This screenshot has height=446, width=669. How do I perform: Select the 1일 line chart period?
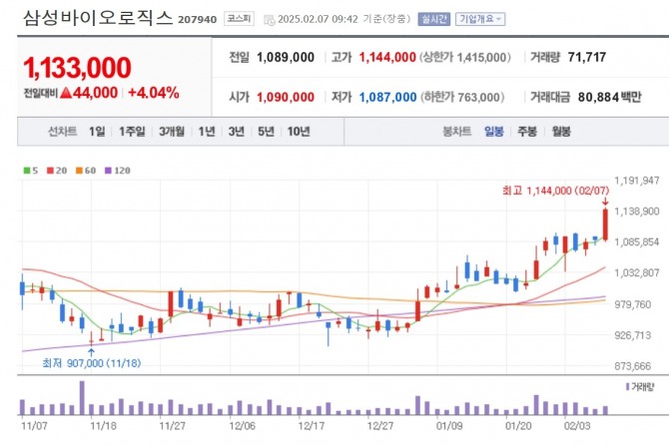pyautogui.click(x=96, y=131)
